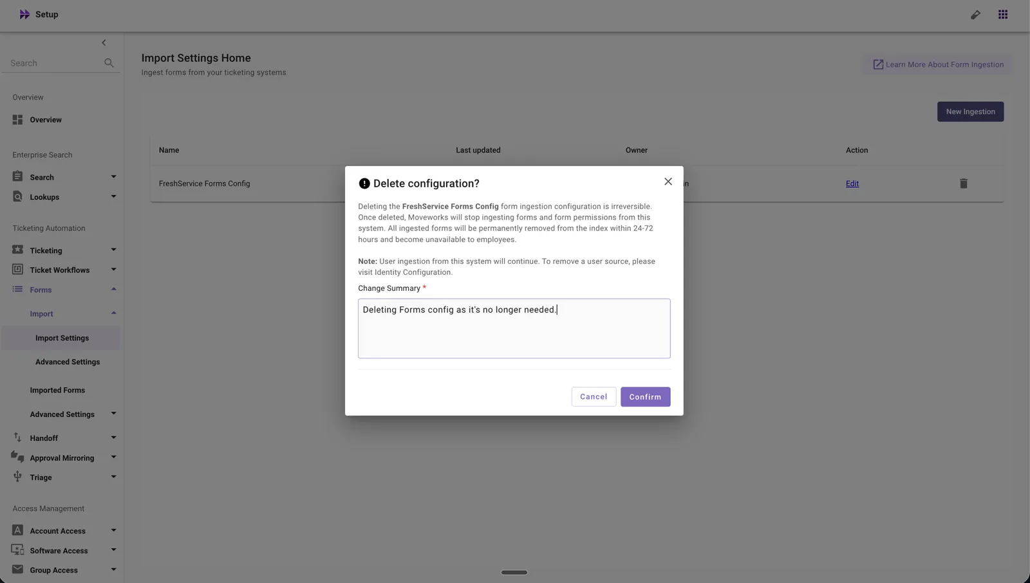Click the Software Access icon
This screenshot has width=1030, height=583.
tap(17, 550)
